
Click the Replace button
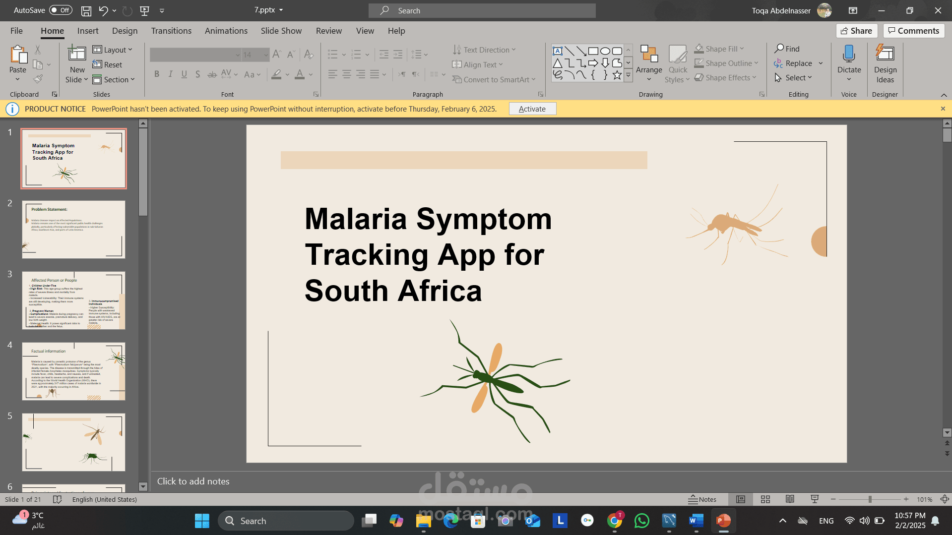(x=793, y=63)
